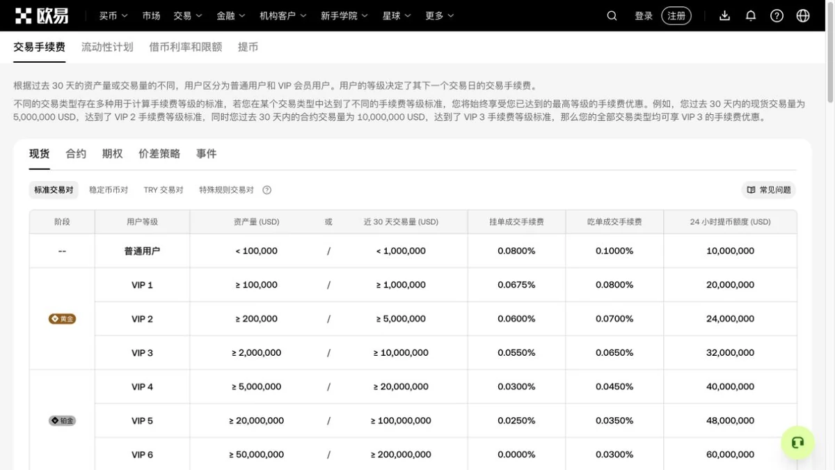
Task: Select the 合约 tab
Action: click(76, 154)
